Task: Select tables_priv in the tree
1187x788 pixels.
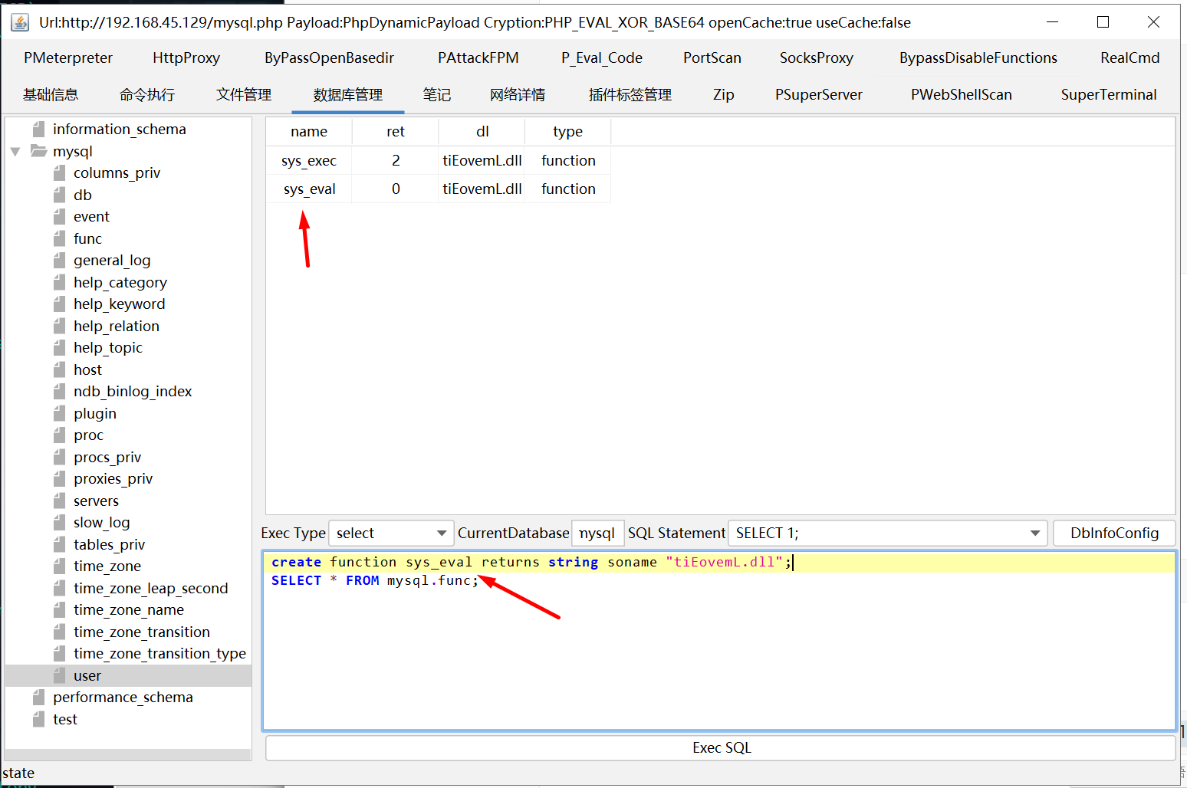Action: coord(109,544)
